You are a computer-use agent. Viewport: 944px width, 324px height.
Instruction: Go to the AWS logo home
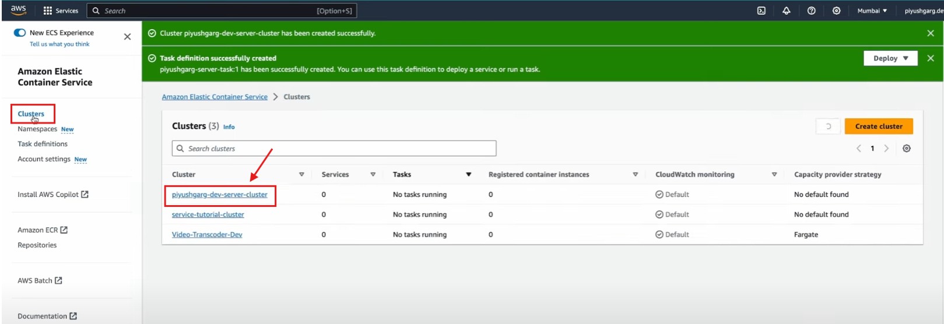(x=19, y=10)
